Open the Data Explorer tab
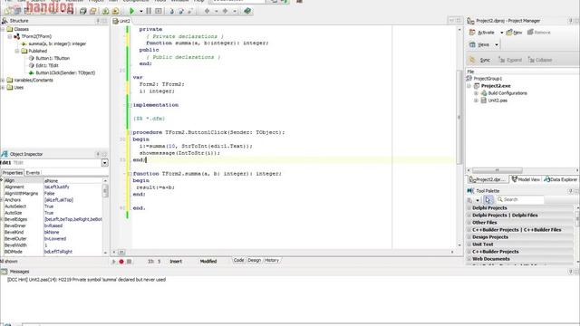Screen dimensions: 580x326 (561, 179)
